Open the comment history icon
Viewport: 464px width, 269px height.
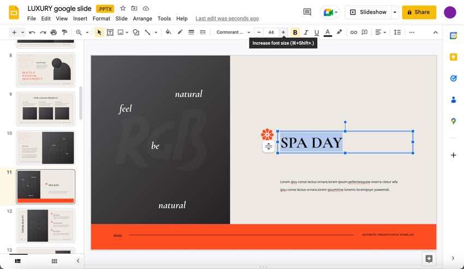pos(307,12)
